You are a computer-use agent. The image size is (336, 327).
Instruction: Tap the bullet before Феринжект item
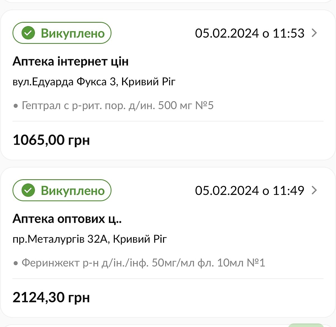[16, 263]
